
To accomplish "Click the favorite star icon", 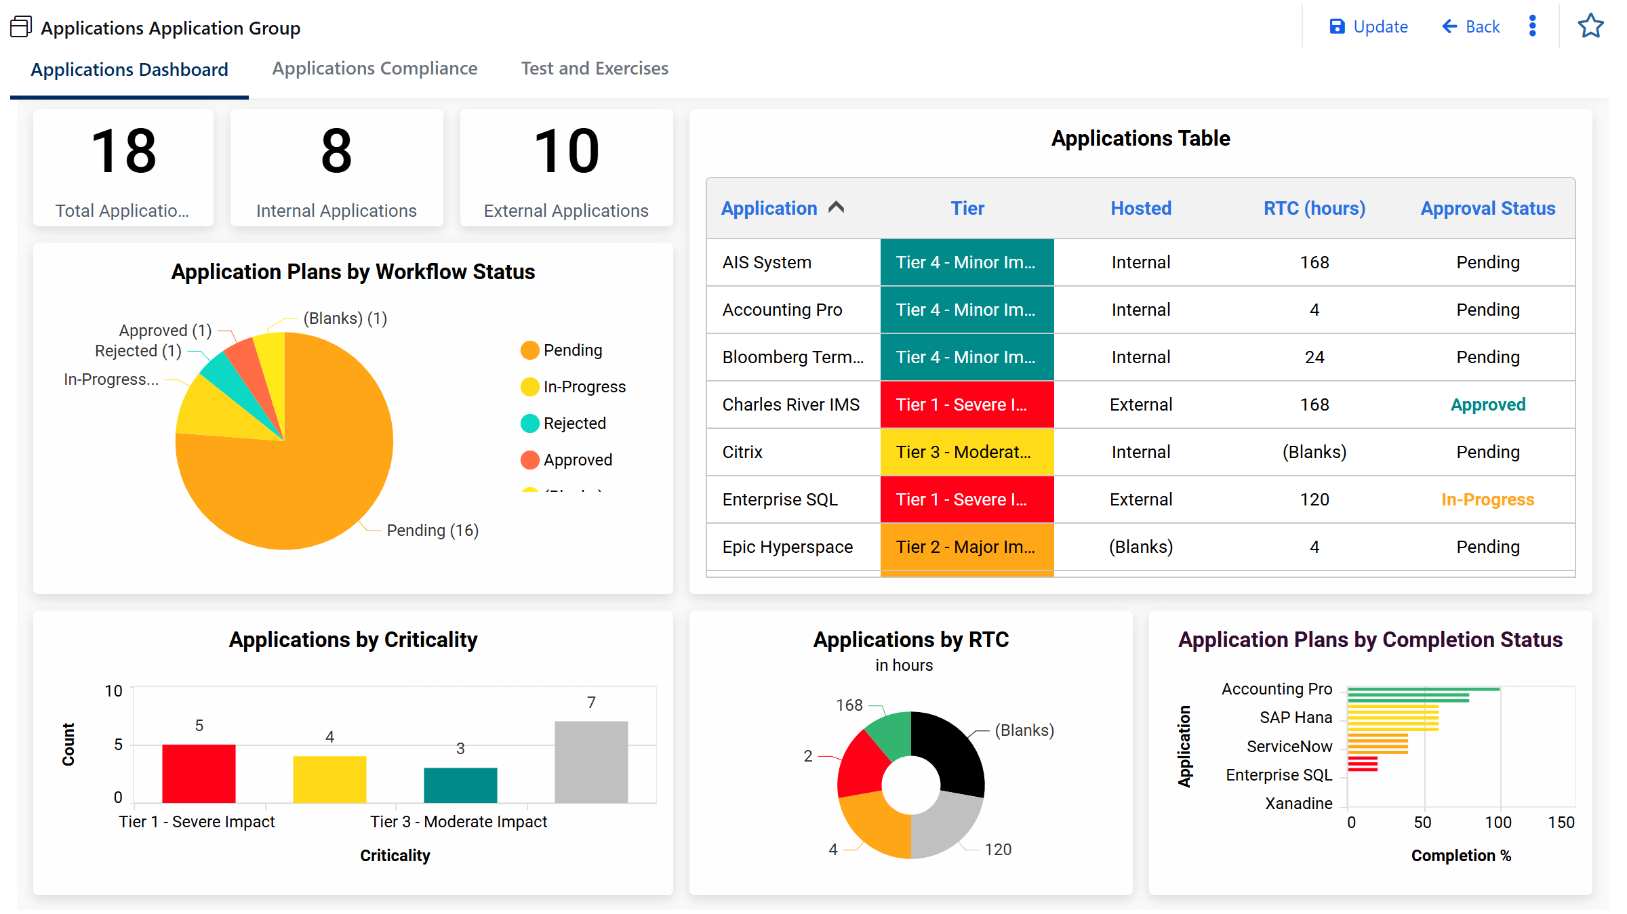I will coord(1590,26).
